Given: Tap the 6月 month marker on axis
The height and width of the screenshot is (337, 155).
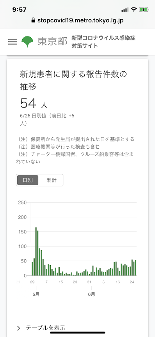Looking at the screenshot, I should (91, 294).
